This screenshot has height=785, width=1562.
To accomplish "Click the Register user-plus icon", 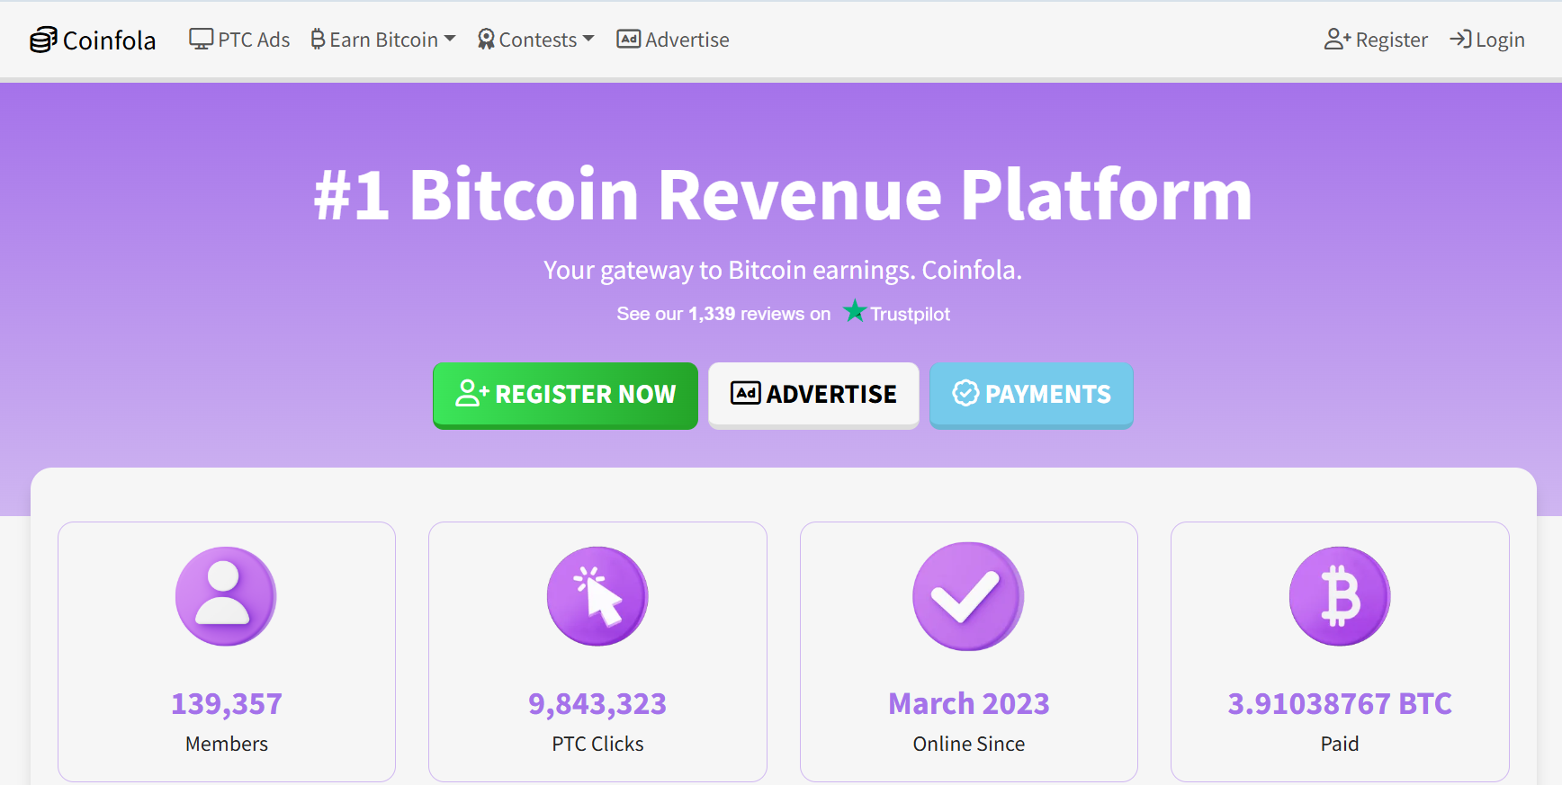I will click(x=1337, y=40).
